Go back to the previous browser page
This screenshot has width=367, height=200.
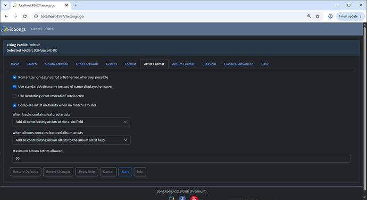tap(6, 16)
